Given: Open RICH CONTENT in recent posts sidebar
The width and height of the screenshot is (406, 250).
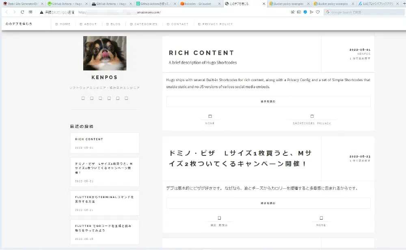Looking at the screenshot, I should pos(89,139).
